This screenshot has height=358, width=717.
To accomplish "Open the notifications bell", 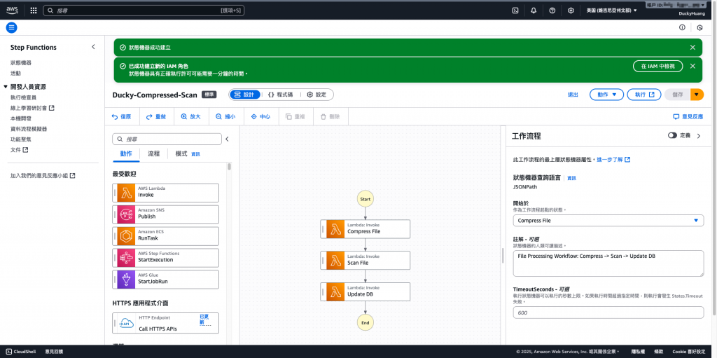I will click(534, 11).
